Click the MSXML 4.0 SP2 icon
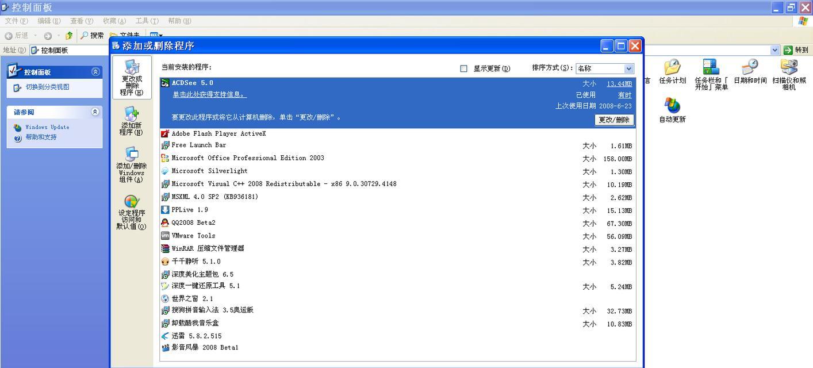This screenshot has width=813, height=368. [165, 197]
